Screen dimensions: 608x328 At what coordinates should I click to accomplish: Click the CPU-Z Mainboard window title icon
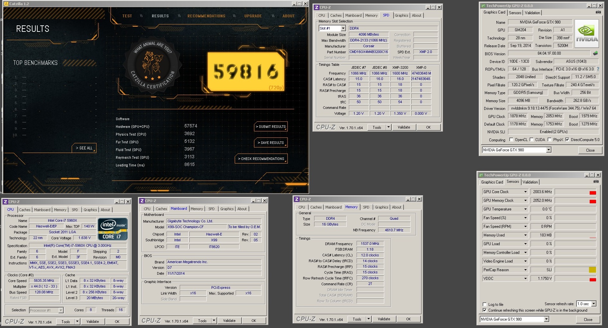pos(142,201)
